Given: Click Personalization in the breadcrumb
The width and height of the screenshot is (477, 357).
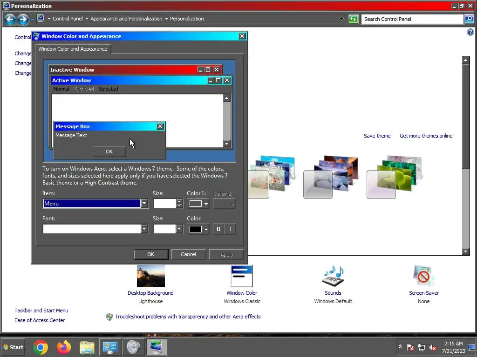Looking at the screenshot, I should coord(187,19).
